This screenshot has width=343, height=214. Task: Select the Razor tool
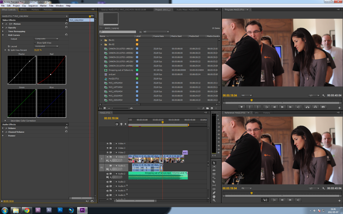[214, 182]
